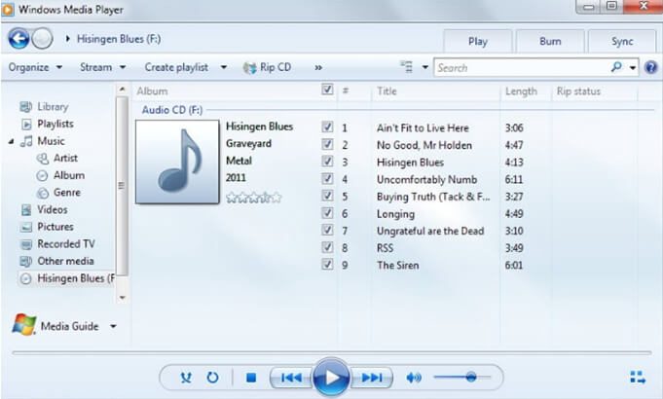Start playback with the Play button
This screenshot has width=663, height=399.
click(331, 378)
